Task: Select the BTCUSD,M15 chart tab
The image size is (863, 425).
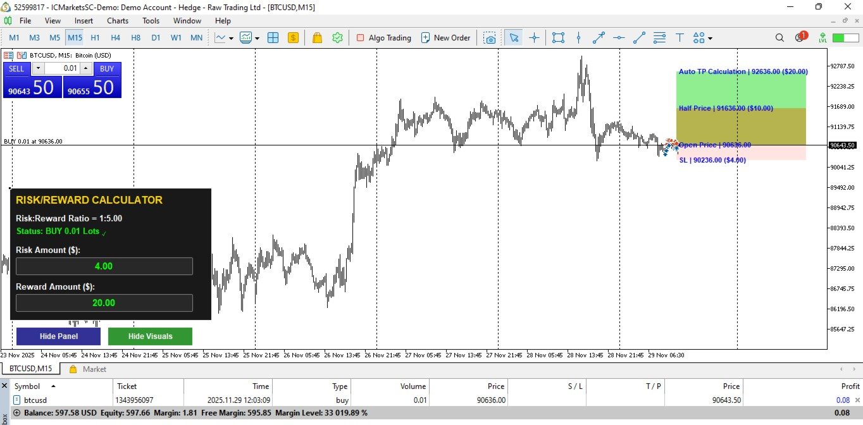Action: [30, 369]
